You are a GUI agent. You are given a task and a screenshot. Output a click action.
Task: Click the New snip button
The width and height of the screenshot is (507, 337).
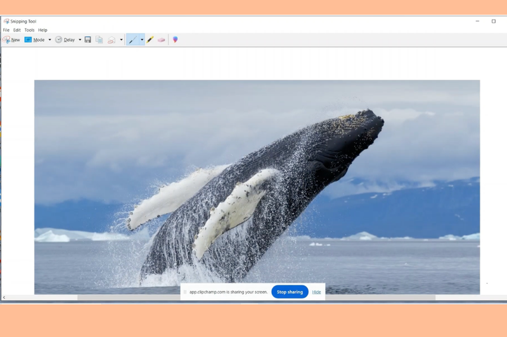click(x=11, y=40)
